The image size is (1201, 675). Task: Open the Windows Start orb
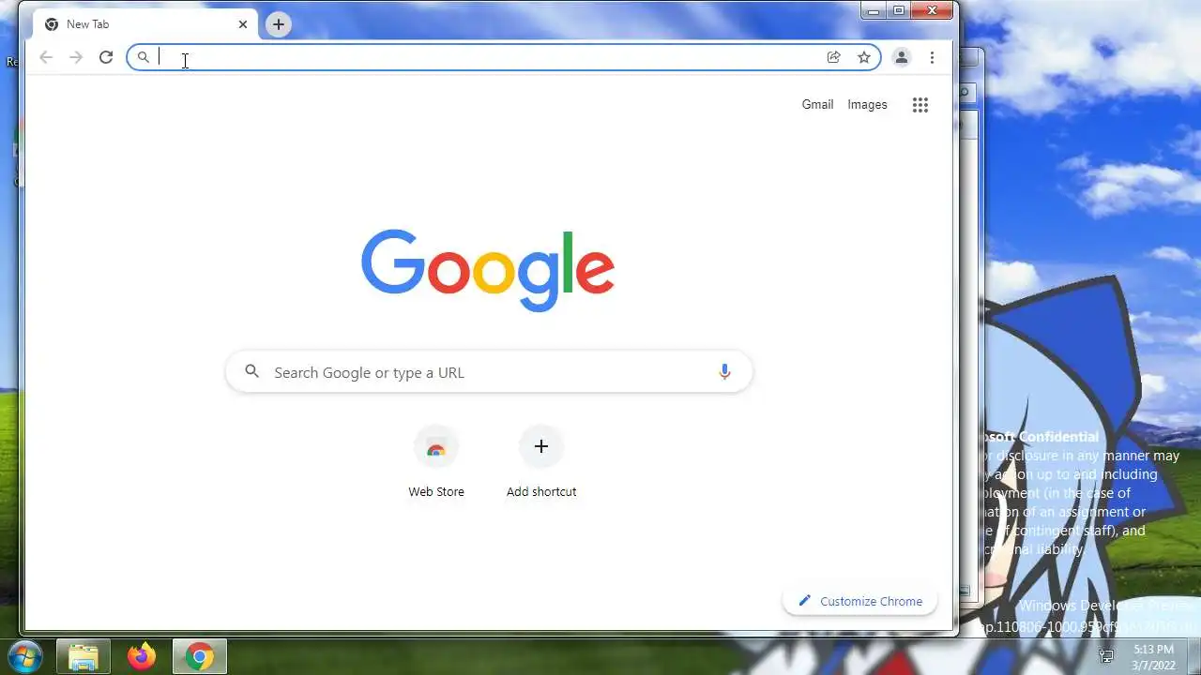[x=24, y=656]
